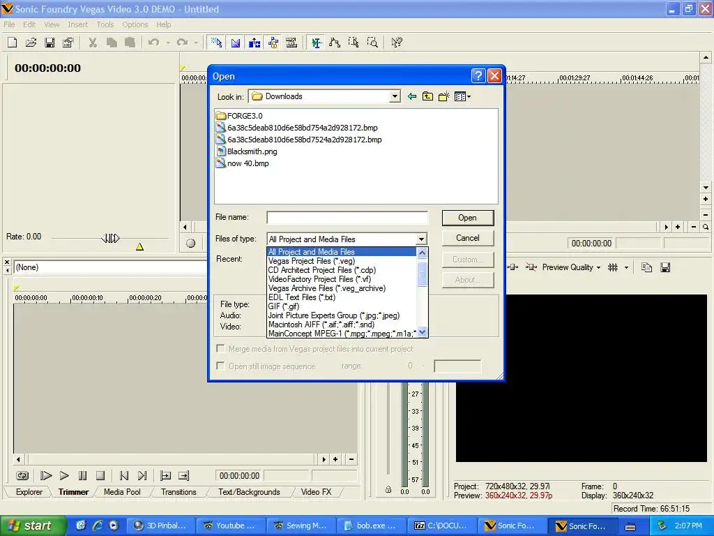
Task: Expand the Look in Downloads dropdown
Action: click(395, 96)
